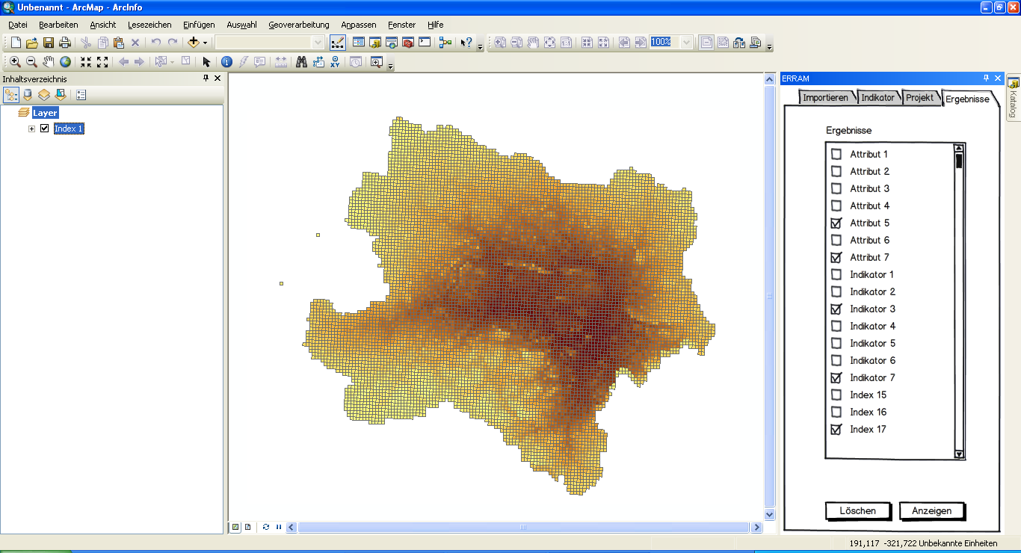Open Table of Contents options

[x=81, y=95]
